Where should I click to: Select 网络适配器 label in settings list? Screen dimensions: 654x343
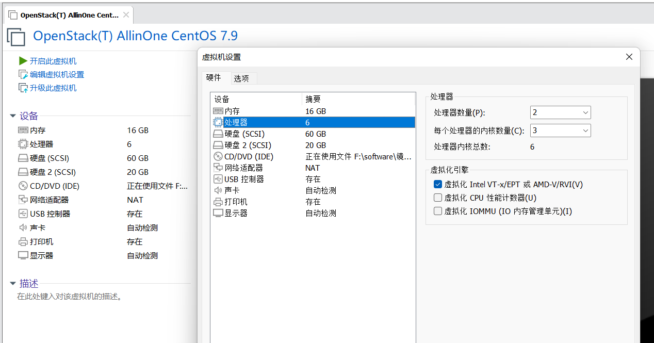243,168
